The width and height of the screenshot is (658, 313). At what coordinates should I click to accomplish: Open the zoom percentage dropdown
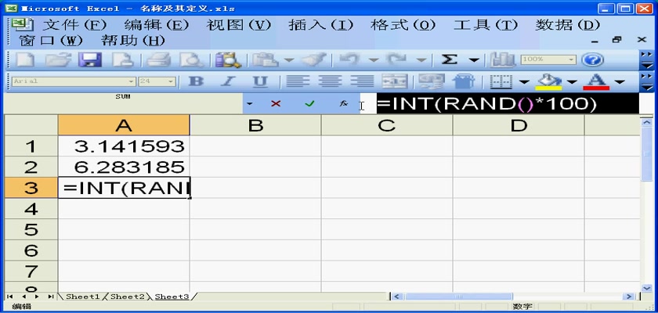tap(571, 59)
